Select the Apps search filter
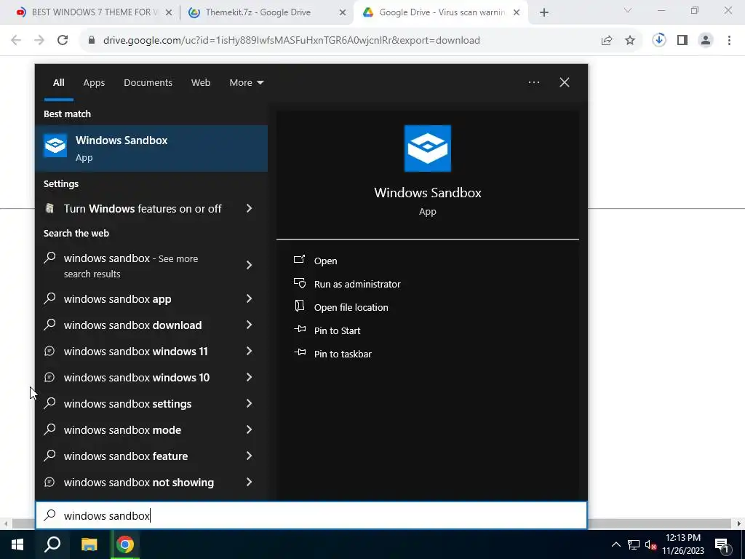 (x=94, y=83)
